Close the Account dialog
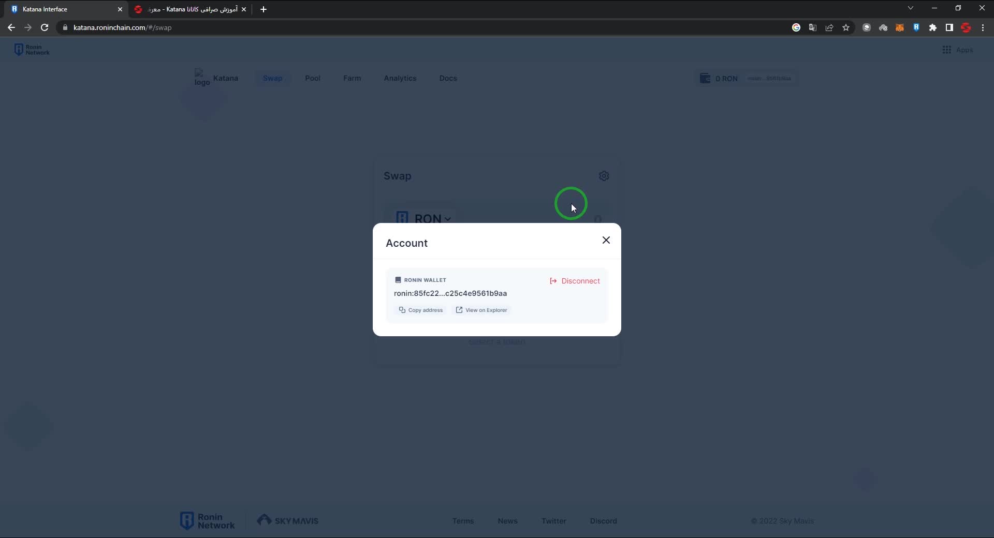Image resolution: width=994 pixels, height=538 pixels. coord(606,240)
